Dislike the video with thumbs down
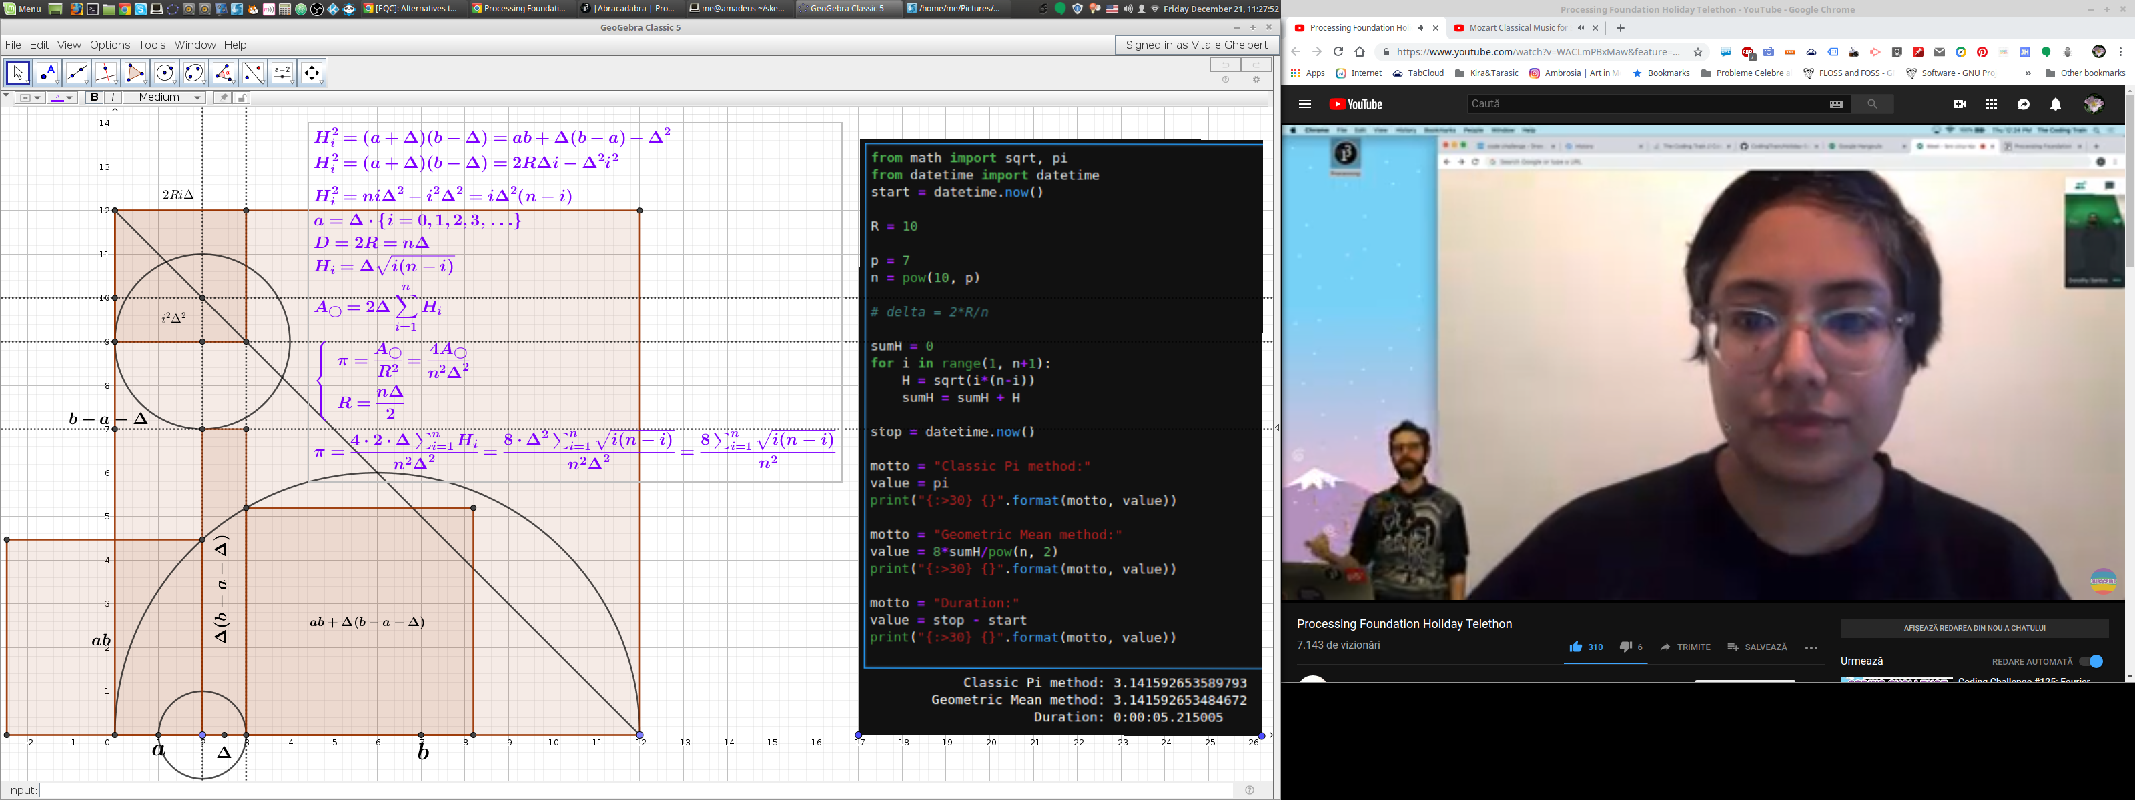 click(1626, 647)
